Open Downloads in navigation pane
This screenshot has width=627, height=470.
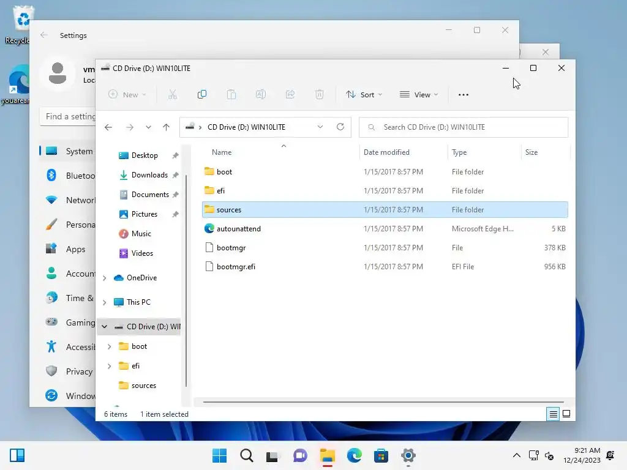[x=149, y=175]
